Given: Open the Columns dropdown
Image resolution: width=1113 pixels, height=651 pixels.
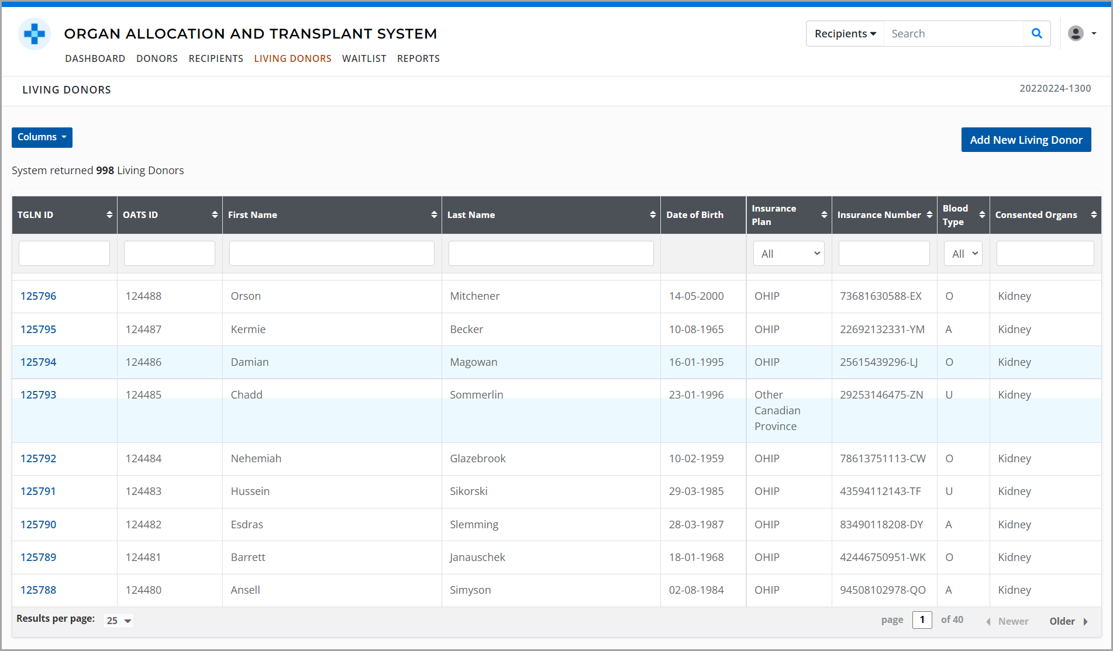Looking at the screenshot, I should pos(42,137).
